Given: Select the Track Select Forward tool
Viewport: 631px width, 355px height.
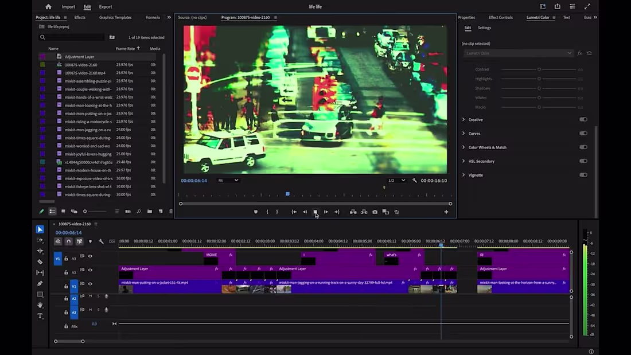Looking at the screenshot, I should (40, 240).
